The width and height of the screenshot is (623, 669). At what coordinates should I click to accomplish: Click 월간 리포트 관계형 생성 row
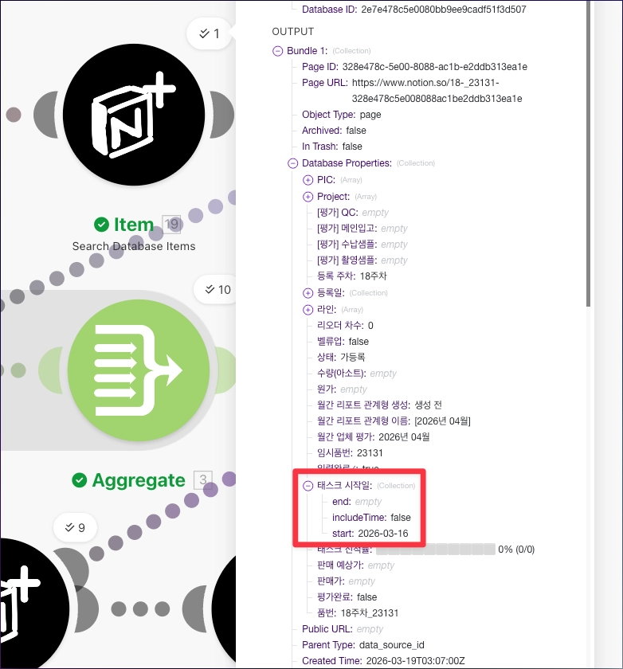379,405
